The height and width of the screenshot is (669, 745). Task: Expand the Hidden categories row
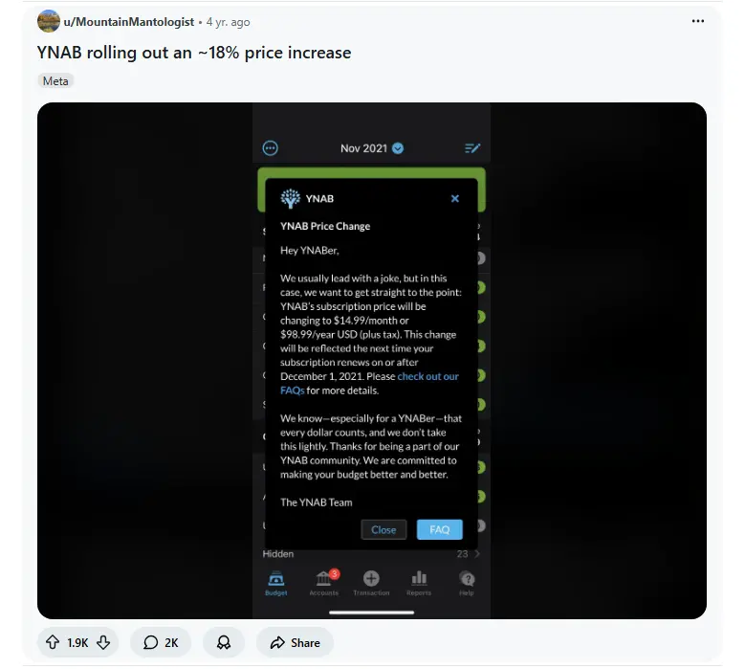[371, 554]
